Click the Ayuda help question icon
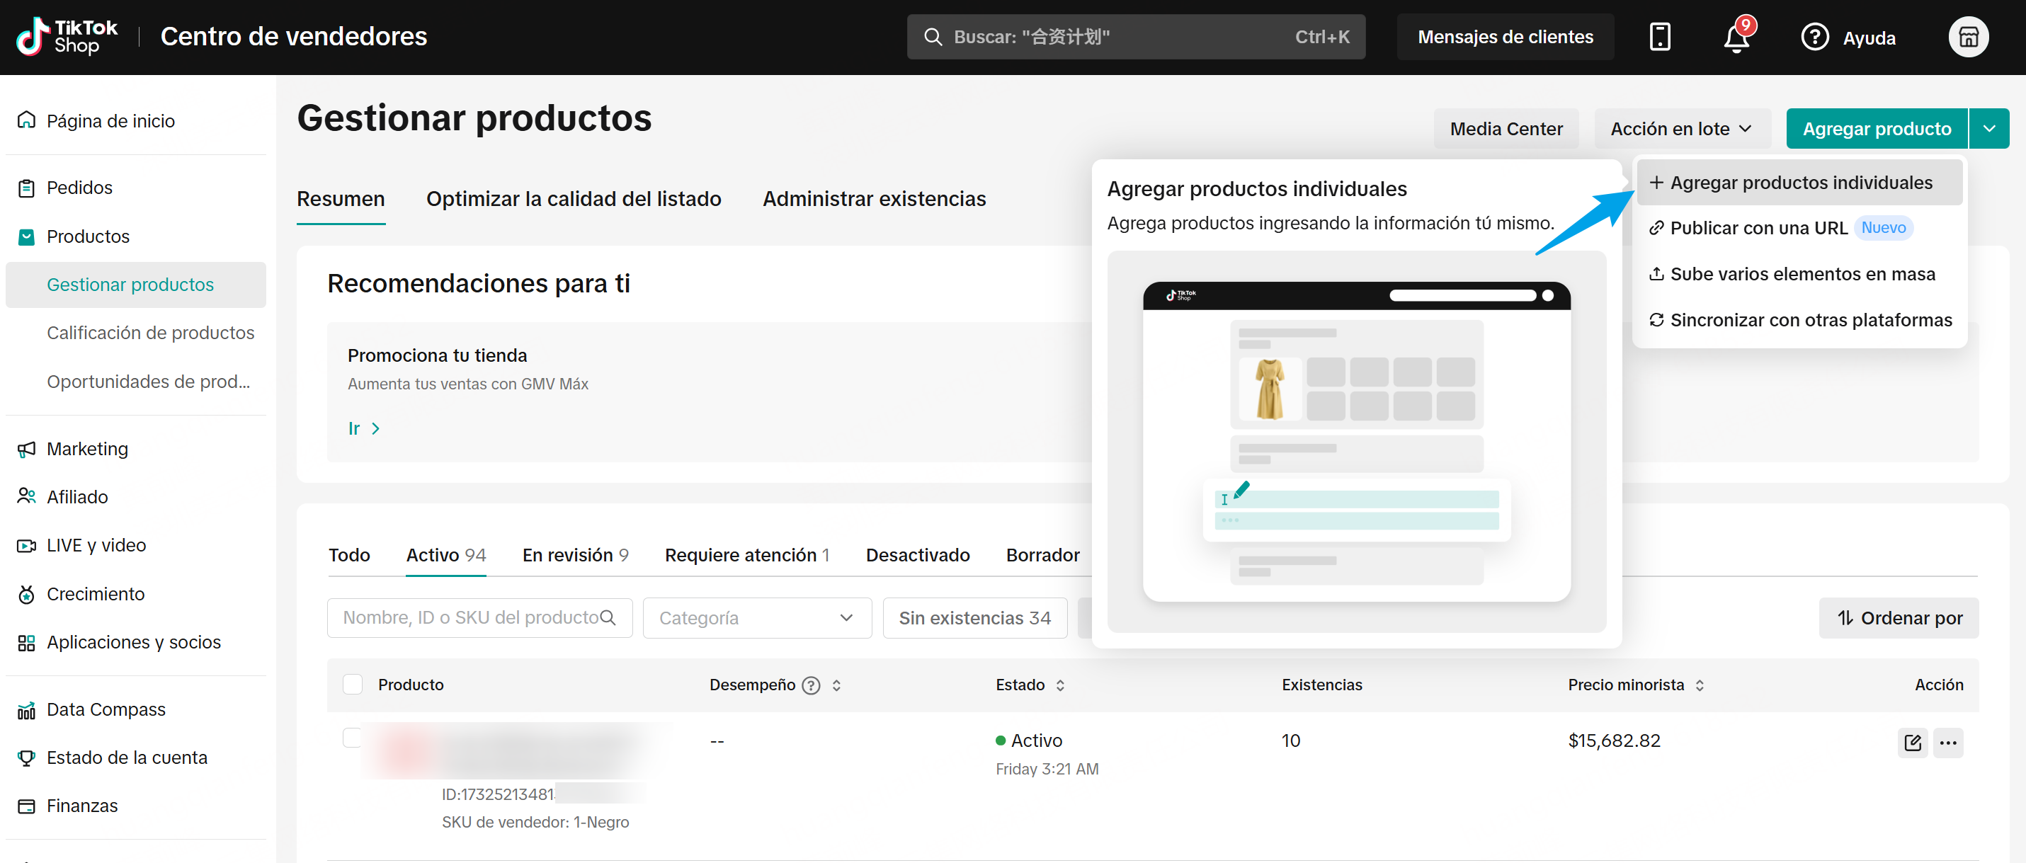 pos(1814,37)
